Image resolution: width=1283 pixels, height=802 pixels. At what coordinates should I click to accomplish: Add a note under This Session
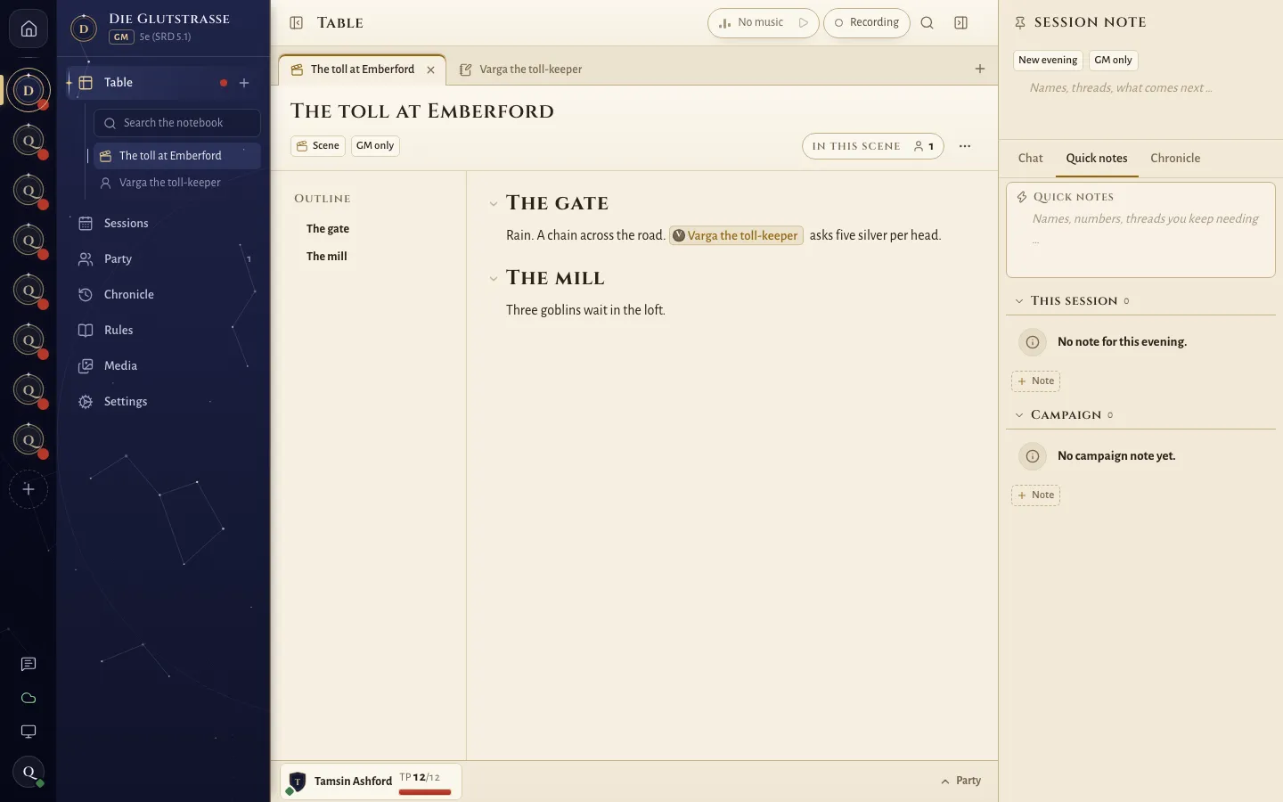1035,381
